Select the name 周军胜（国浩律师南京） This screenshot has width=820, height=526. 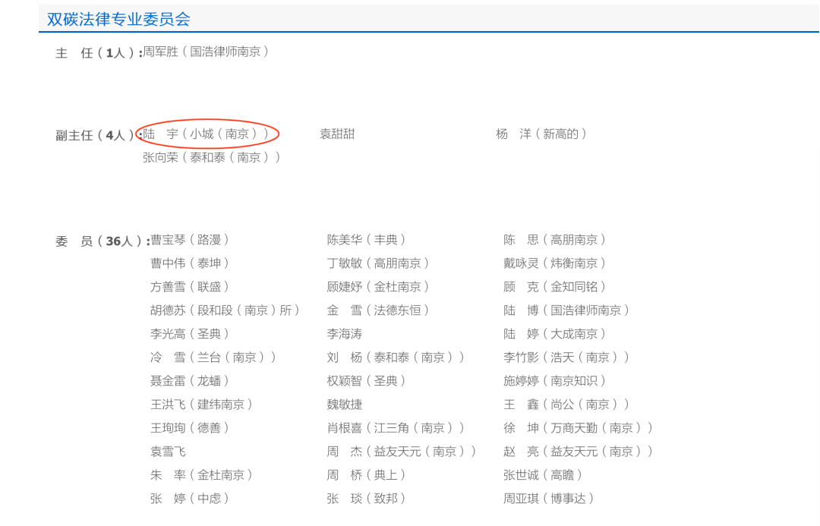click(206, 52)
